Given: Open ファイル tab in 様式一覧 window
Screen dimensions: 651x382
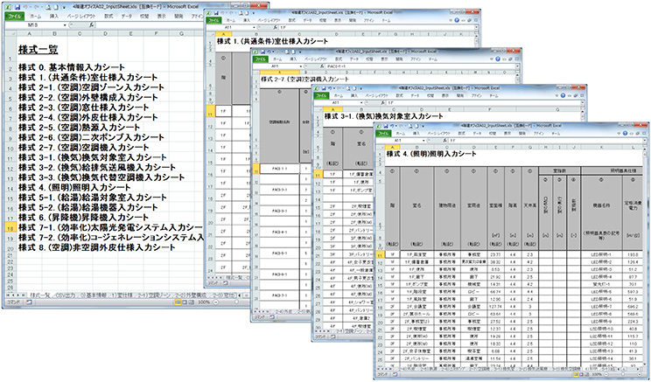Looking at the screenshot, I should coord(15,17).
